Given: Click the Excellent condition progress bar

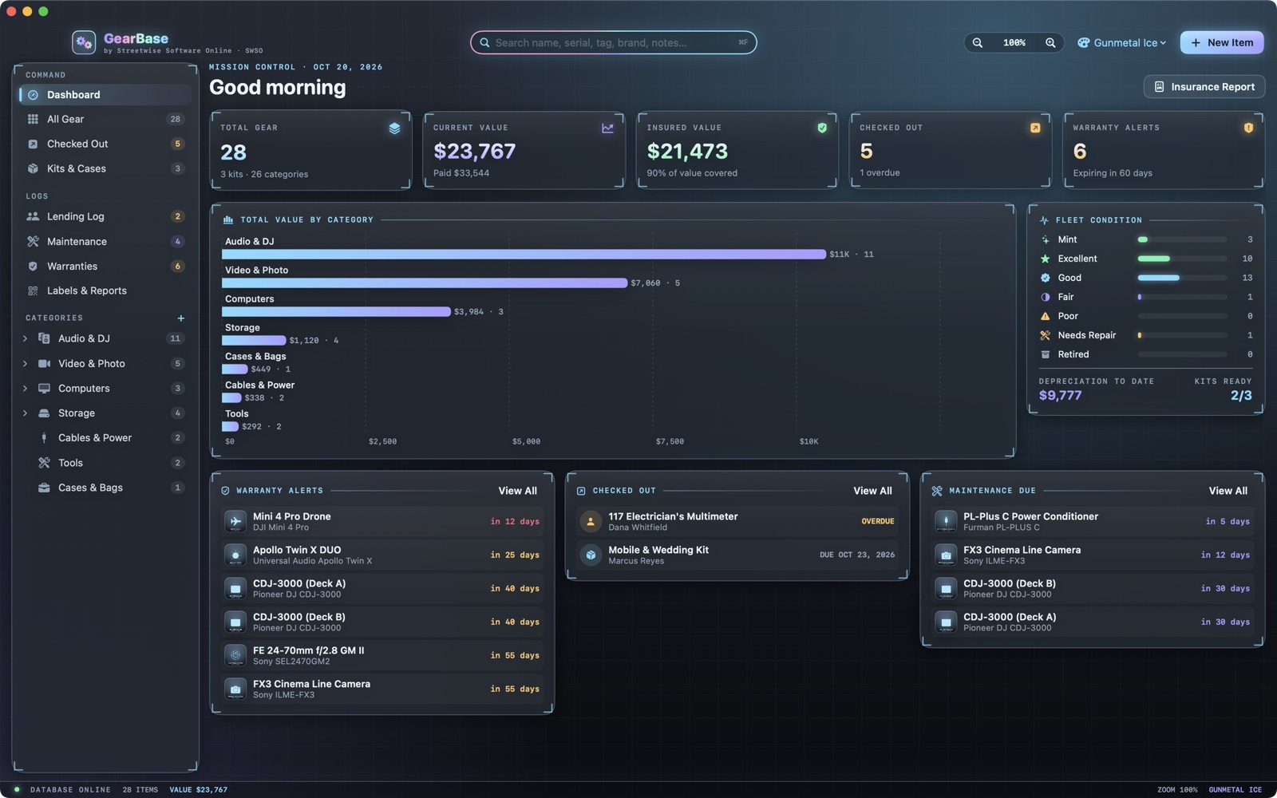Looking at the screenshot, I should (x=1182, y=259).
